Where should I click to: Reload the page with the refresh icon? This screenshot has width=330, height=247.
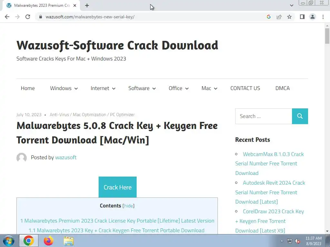28,17
